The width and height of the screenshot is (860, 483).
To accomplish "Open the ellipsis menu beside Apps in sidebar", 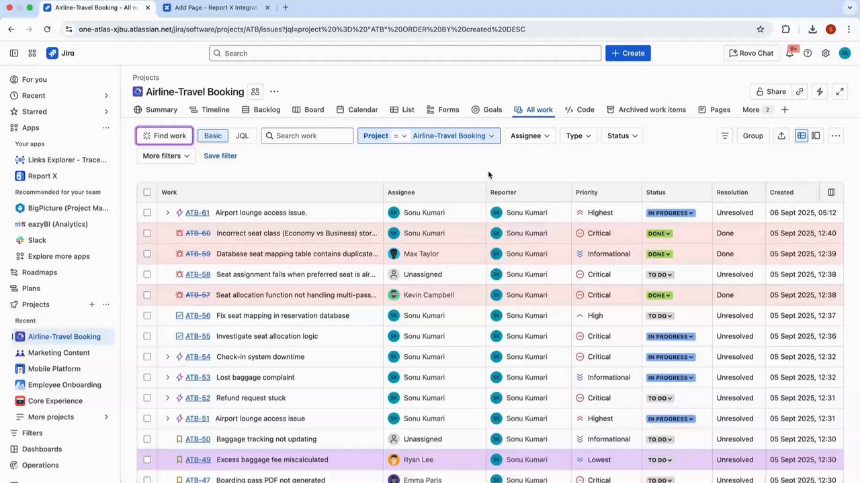I will pyautogui.click(x=106, y=127).
